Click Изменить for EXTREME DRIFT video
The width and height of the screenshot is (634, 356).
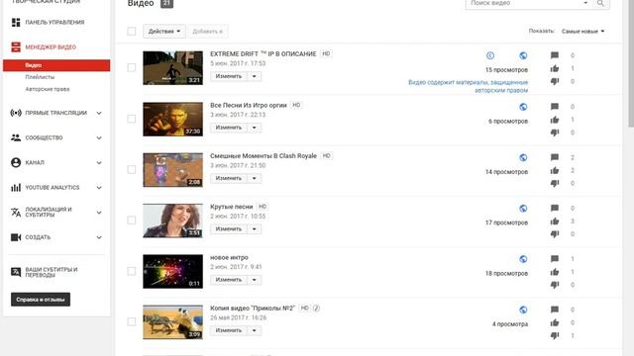(229, 76)
